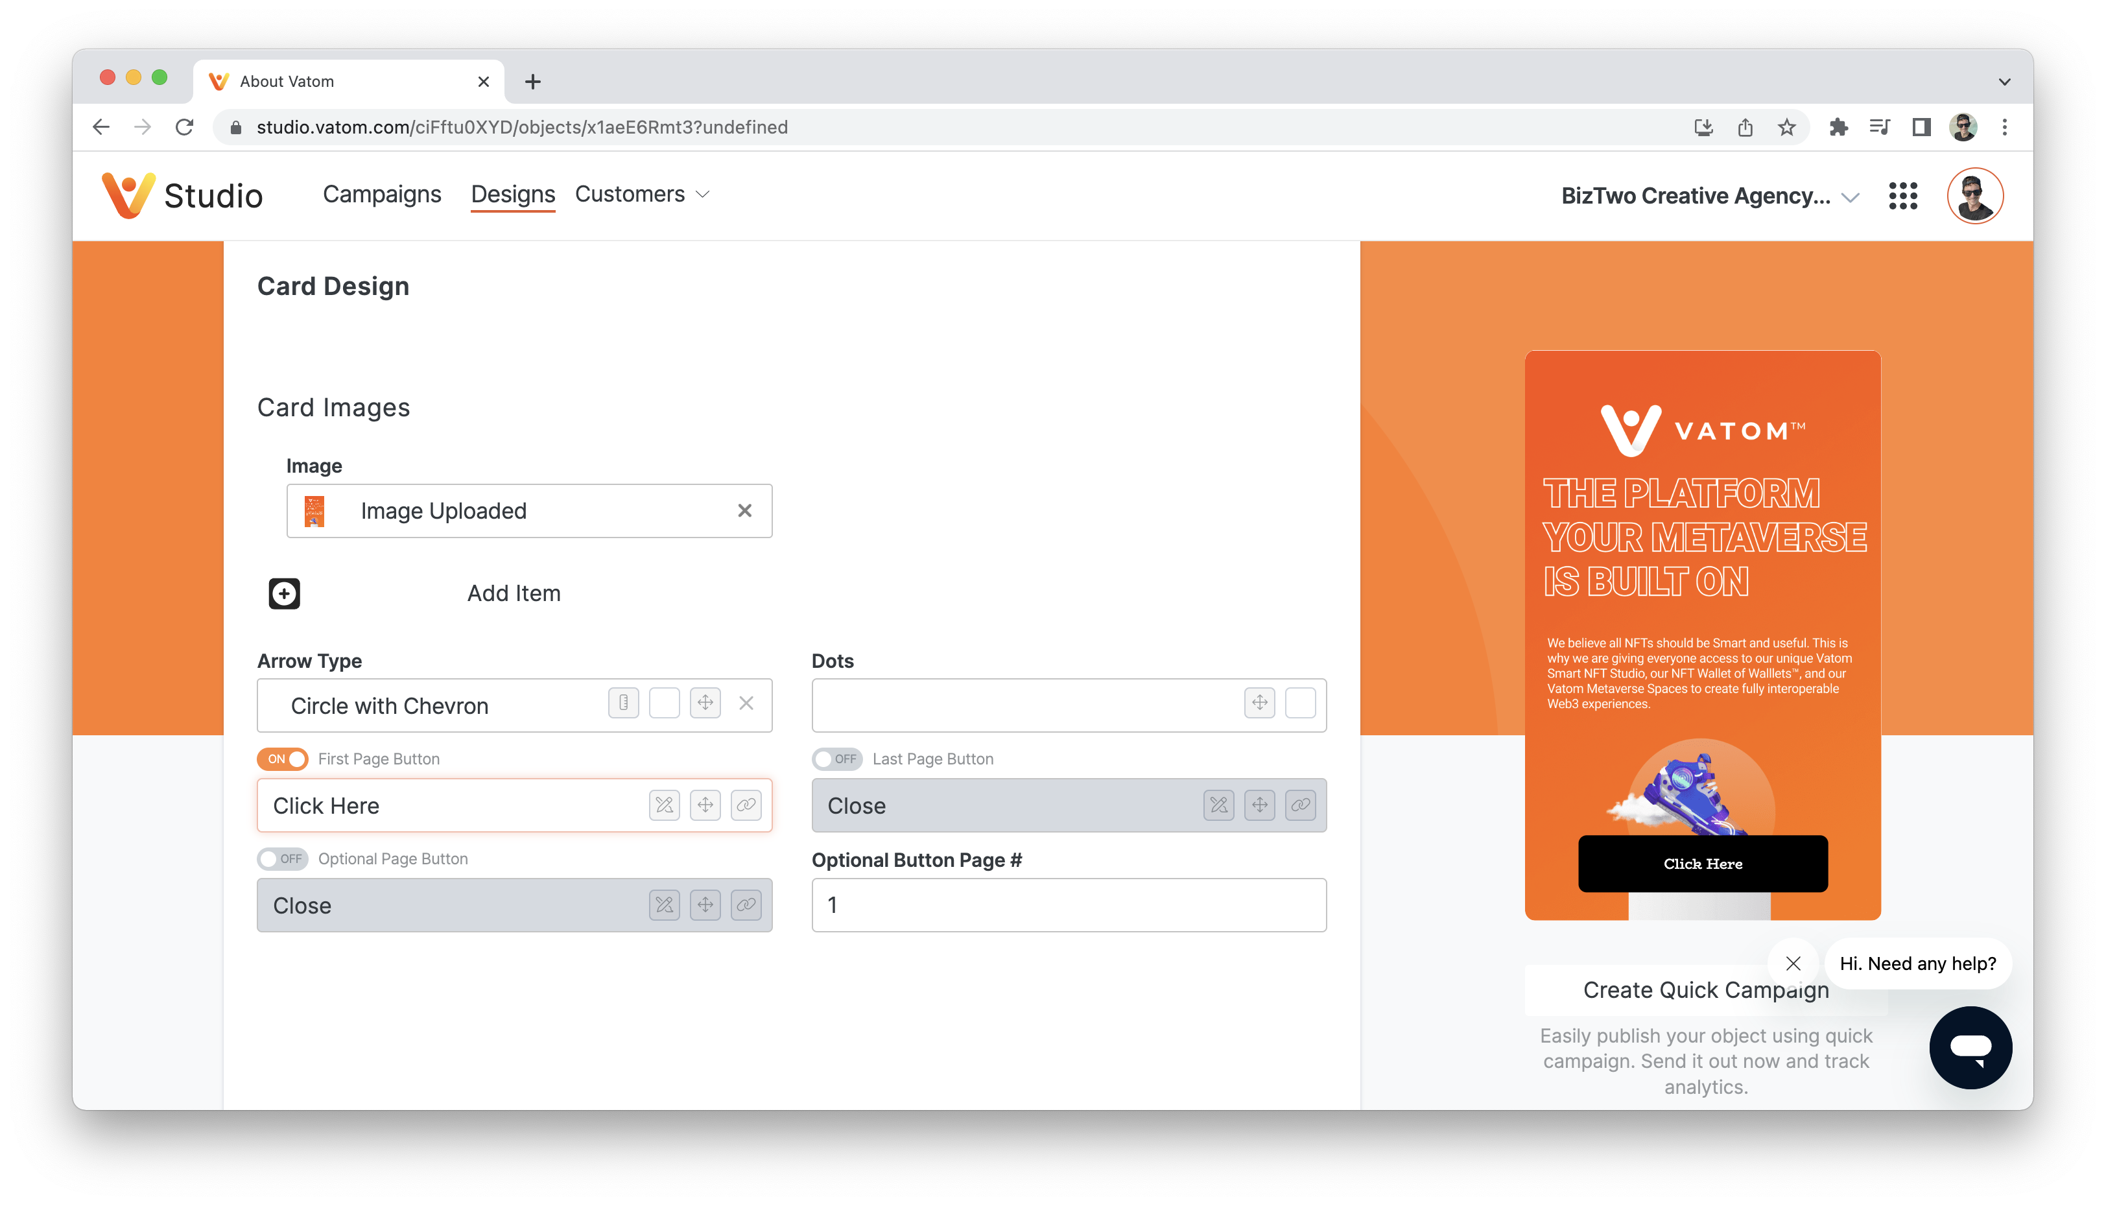The width and height of the screenshot is (2106, 1206).
Task: Open the browser share icon
Action: (1745, 128)
